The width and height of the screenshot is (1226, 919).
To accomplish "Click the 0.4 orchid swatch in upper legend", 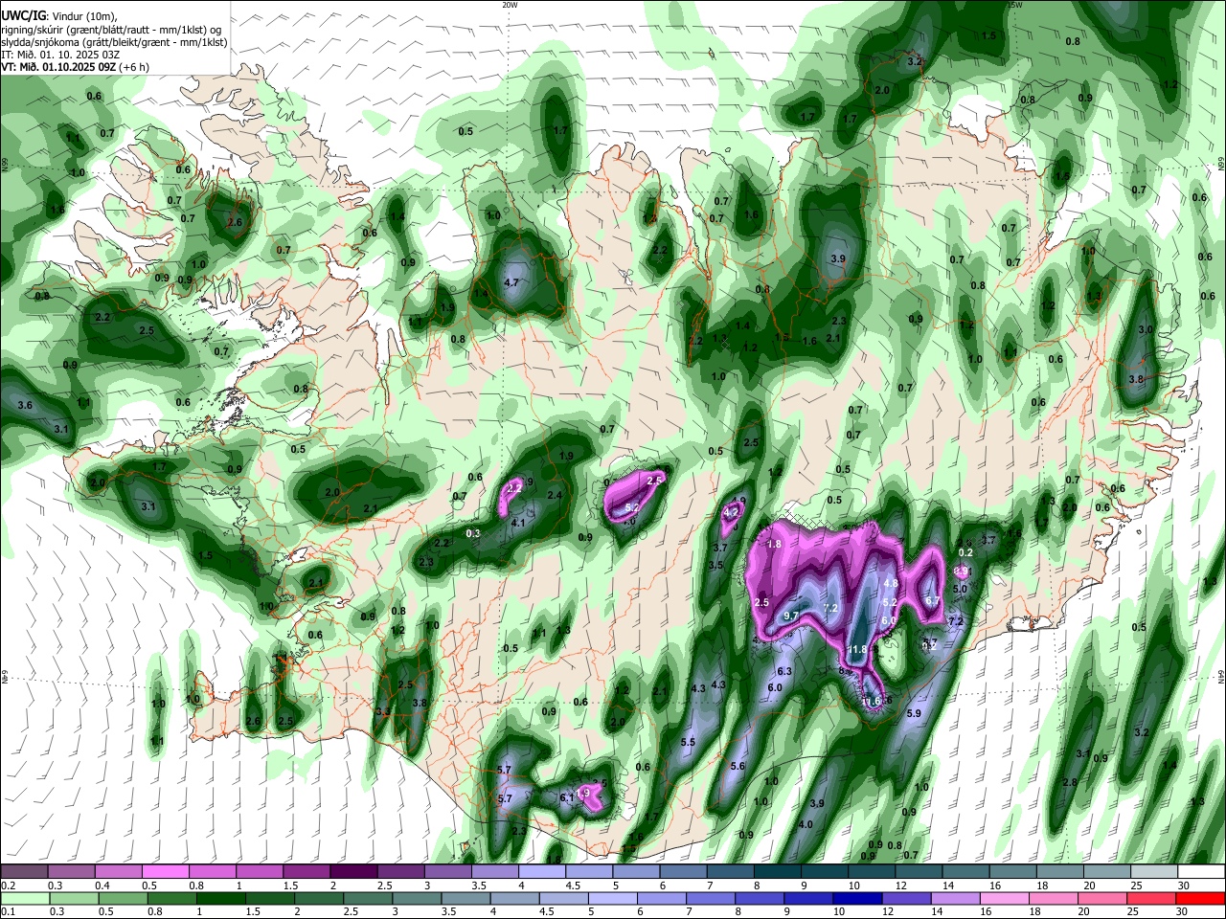I will pyautogui.click(x=118, y=871).
